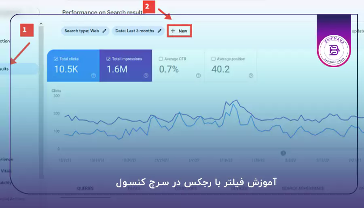Viewport: 364px width, 208px height.
Task: Add a New filter
Action: [179, 31]
